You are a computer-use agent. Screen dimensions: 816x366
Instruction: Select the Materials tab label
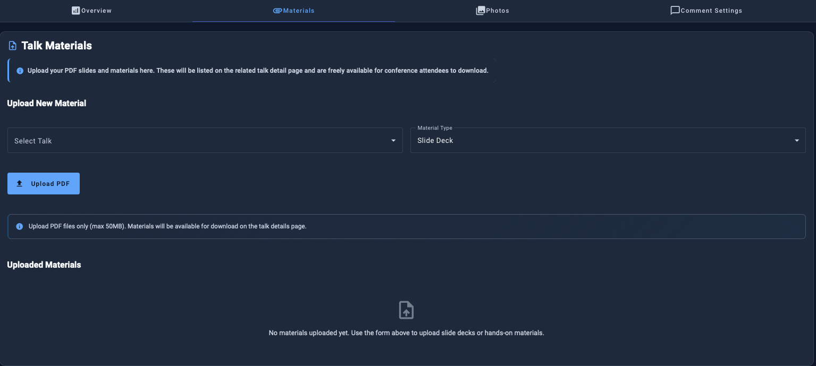coord(299,11)
